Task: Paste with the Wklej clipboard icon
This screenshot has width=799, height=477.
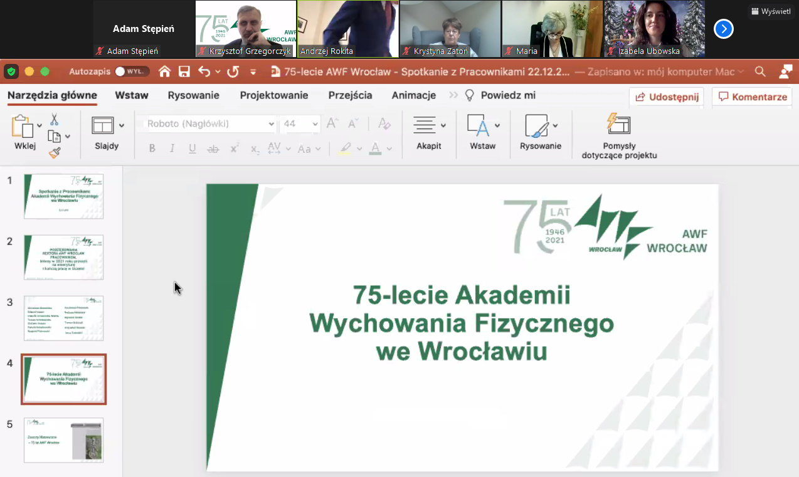Action: click(23, 126)
